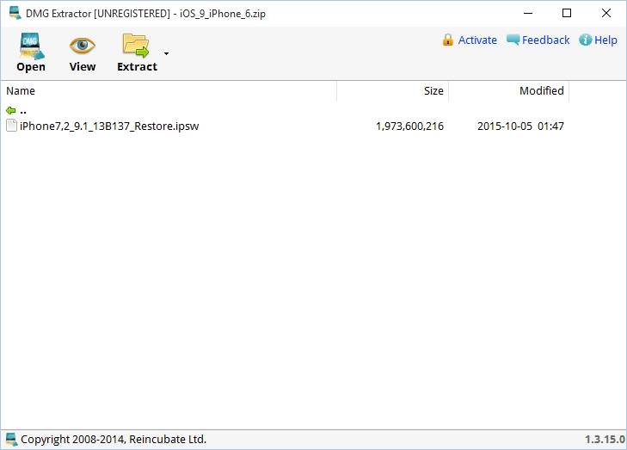Screen dimensions: 627x450
Task: Open the Activate link
Action: click(477, 40)
